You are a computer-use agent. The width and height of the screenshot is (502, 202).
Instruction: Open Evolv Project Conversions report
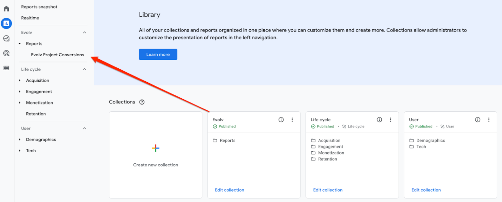click(x=57, y=55)
